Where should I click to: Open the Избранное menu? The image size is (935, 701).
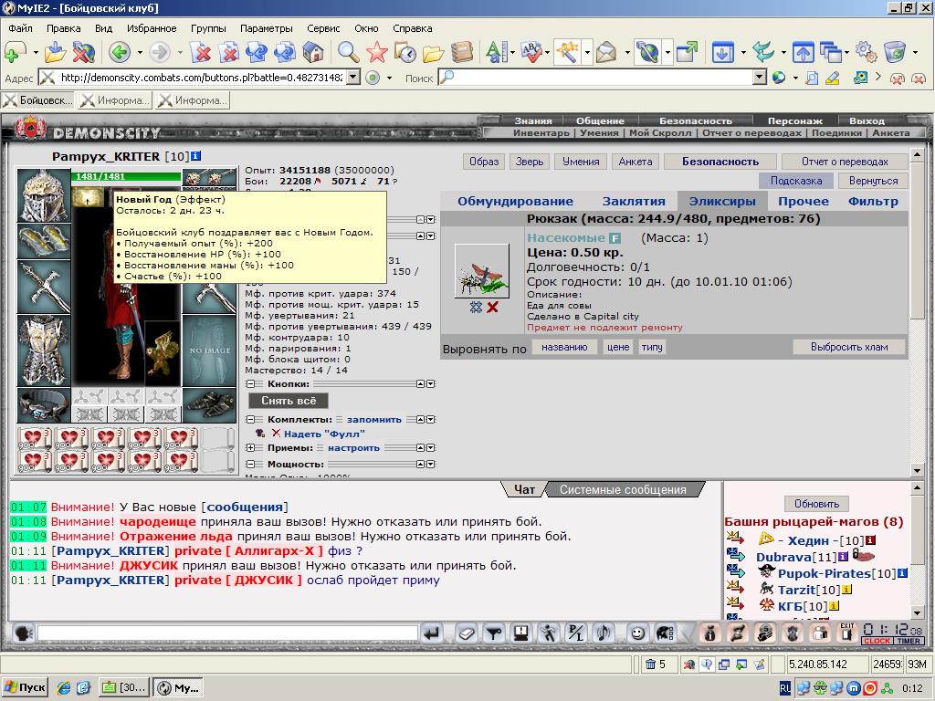[x=152, y=28]
